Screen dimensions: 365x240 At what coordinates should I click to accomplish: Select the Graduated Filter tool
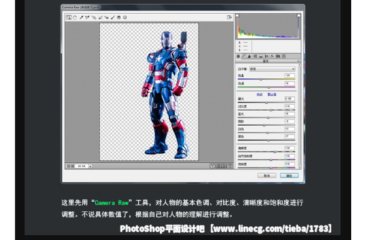(119, 17)
